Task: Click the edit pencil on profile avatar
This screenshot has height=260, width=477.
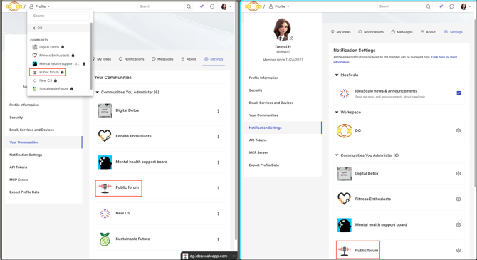Action: [x=291, y=38]
